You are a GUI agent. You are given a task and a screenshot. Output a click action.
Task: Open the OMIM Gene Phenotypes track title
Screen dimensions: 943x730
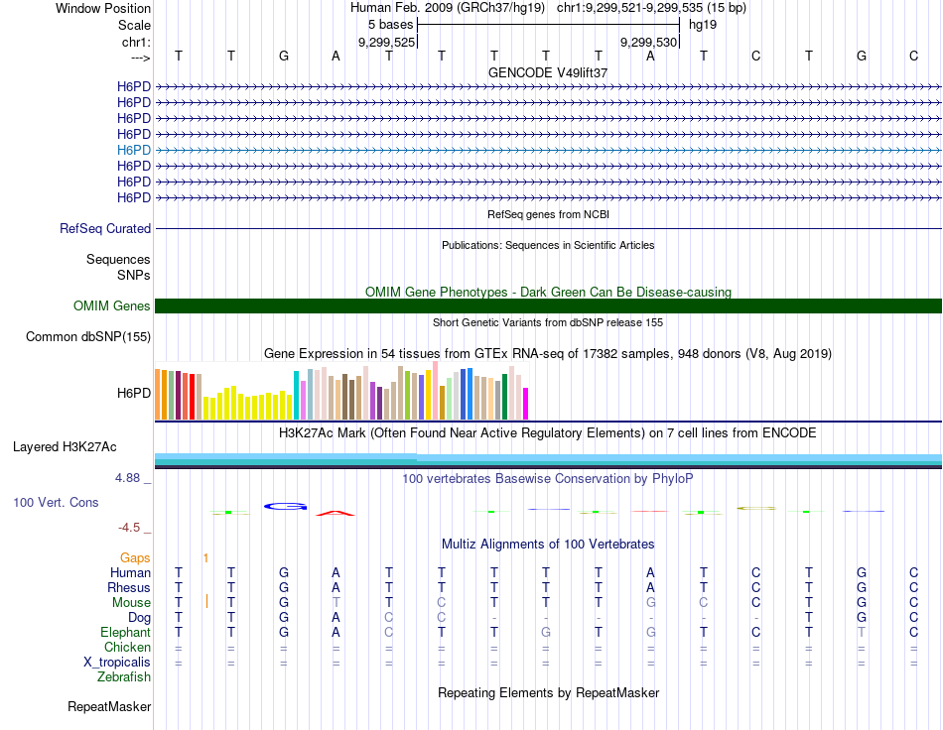[x=548, y=292]
